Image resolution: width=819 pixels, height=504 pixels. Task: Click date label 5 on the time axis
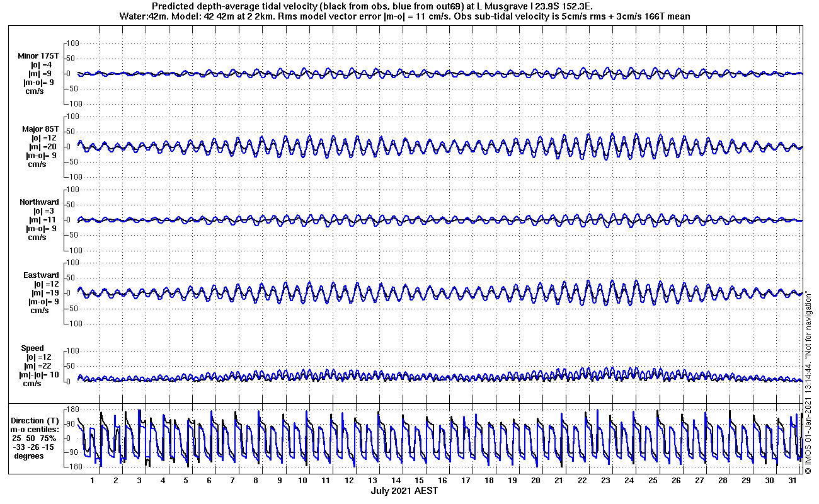186,480
